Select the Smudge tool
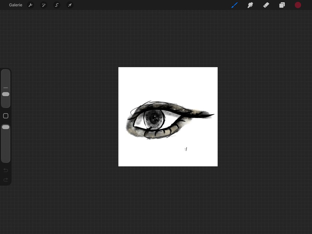This screenshot has width=312, height=234. [x=250, y=5]
